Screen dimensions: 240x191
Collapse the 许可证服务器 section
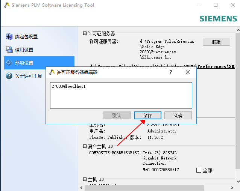pyautogui.click(x=85, y=33)
